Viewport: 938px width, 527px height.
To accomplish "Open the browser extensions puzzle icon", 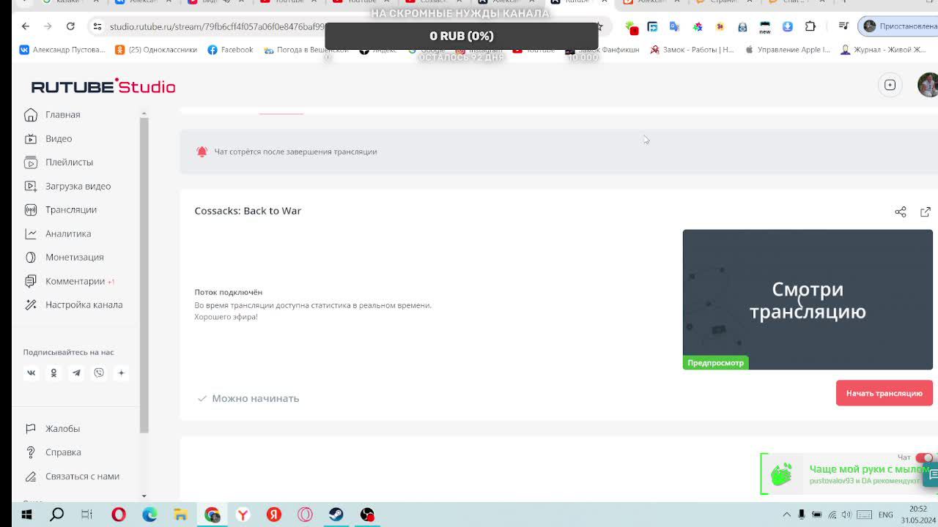I will point(810,26).
